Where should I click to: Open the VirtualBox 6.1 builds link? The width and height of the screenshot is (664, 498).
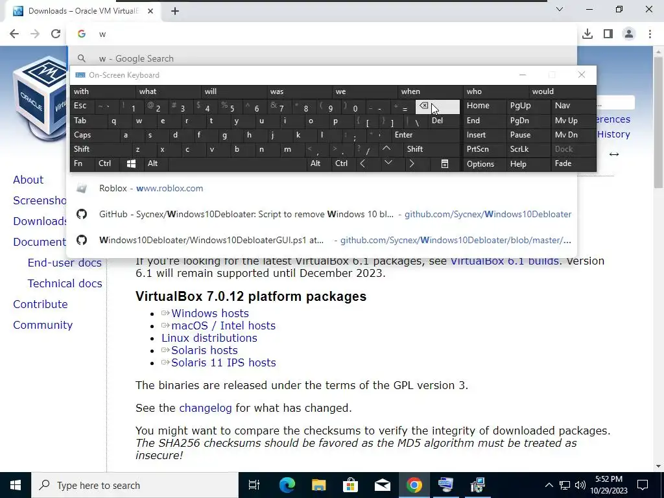tap(504, 261)
